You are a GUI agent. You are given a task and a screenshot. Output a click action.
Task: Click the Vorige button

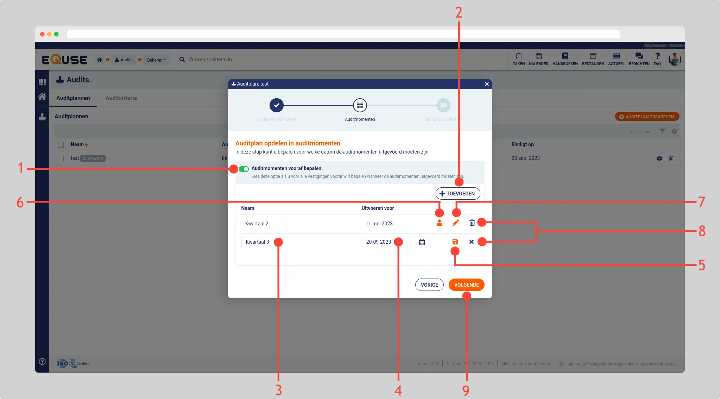tap(429, 285)
